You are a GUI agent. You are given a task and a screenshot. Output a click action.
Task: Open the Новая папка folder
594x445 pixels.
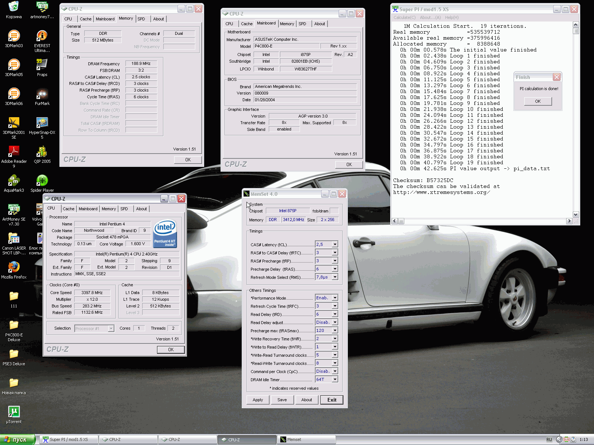coord(14,386)
